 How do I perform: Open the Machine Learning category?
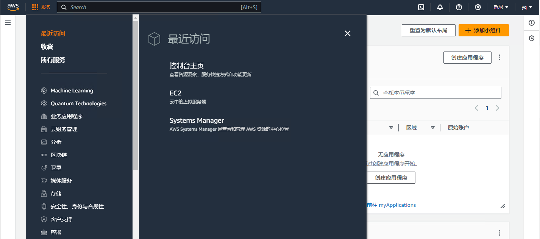[x=72, y=91]
